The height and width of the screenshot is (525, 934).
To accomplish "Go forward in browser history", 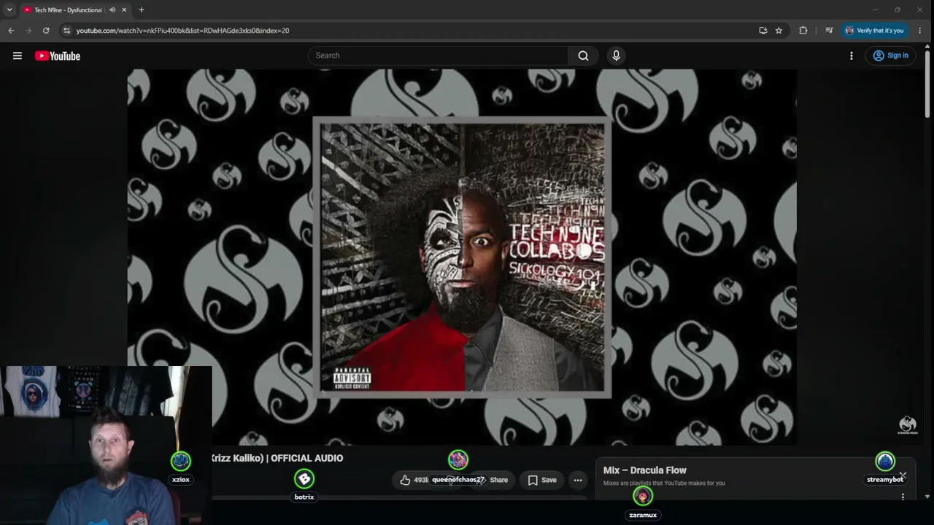I will pyautogui.click(x=28, y=31).
